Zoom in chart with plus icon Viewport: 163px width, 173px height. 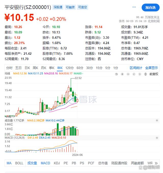[122, 74]
